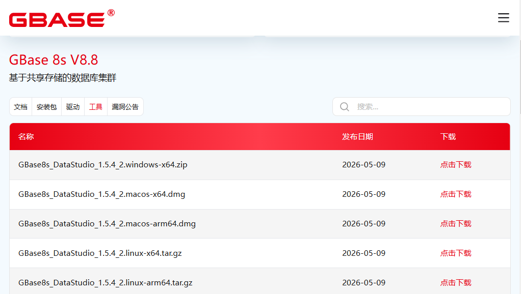This screenshot has height=294, width=521.
Task: Select file name GBase8s_DataStudio_1.5.4_2.linux-arm64.tar.gz
Action: pyautogui.click(x=106, y=283)
